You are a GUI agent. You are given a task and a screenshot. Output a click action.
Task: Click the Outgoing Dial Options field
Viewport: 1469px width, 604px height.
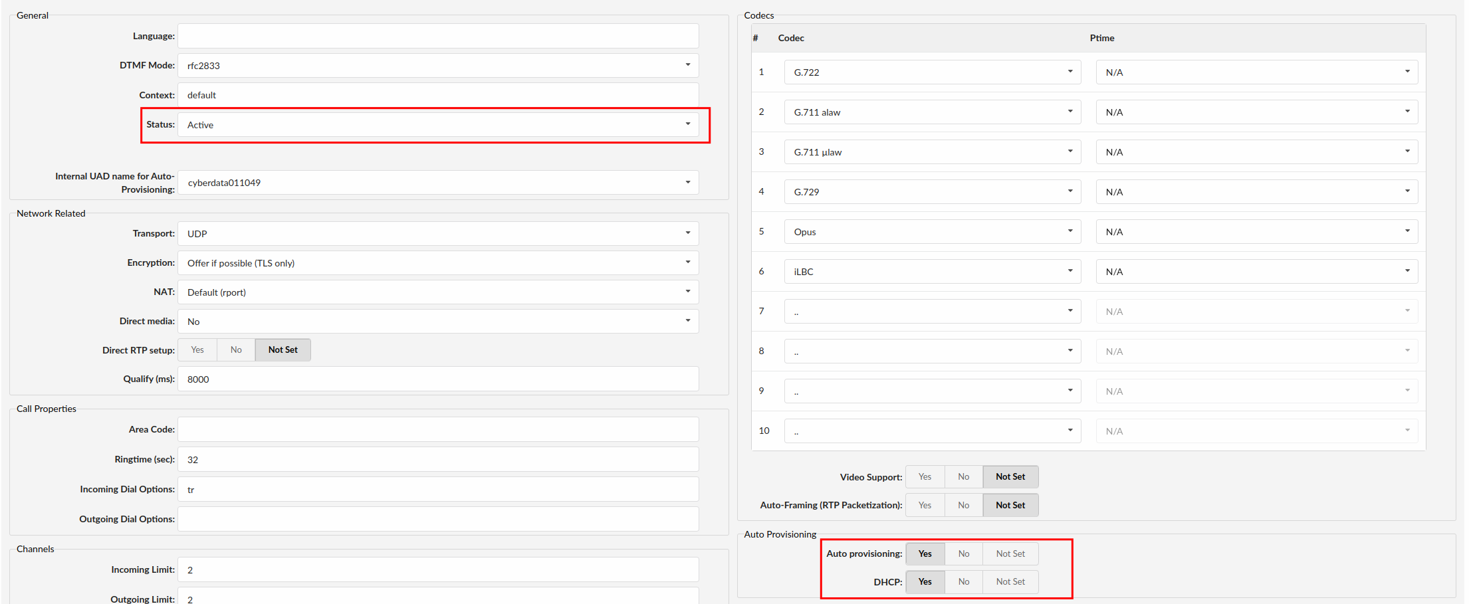point(438,520)
